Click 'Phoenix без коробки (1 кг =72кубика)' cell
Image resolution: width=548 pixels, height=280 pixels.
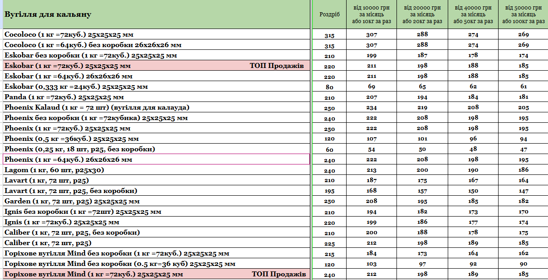tap(156, 118)
